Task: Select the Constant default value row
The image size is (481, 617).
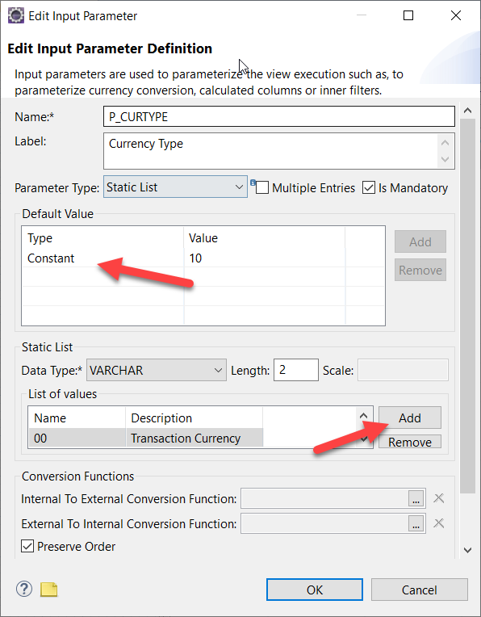Action: click(184, 258)
